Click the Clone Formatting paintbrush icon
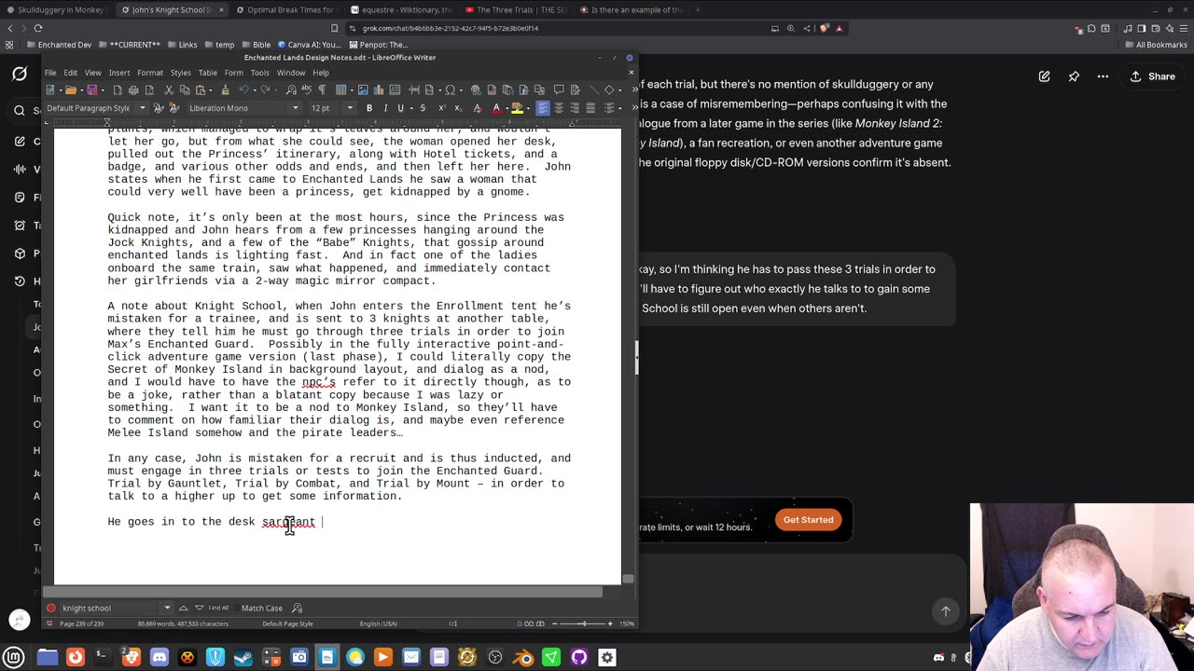1194x671 pixels. 225,89
